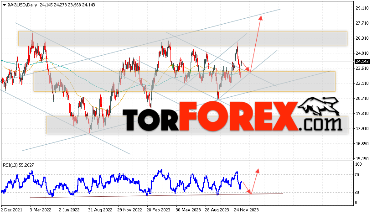Click date label 2 Jun 2022
The height and width of the screenshot is (215, 372).
pos(69,210)
